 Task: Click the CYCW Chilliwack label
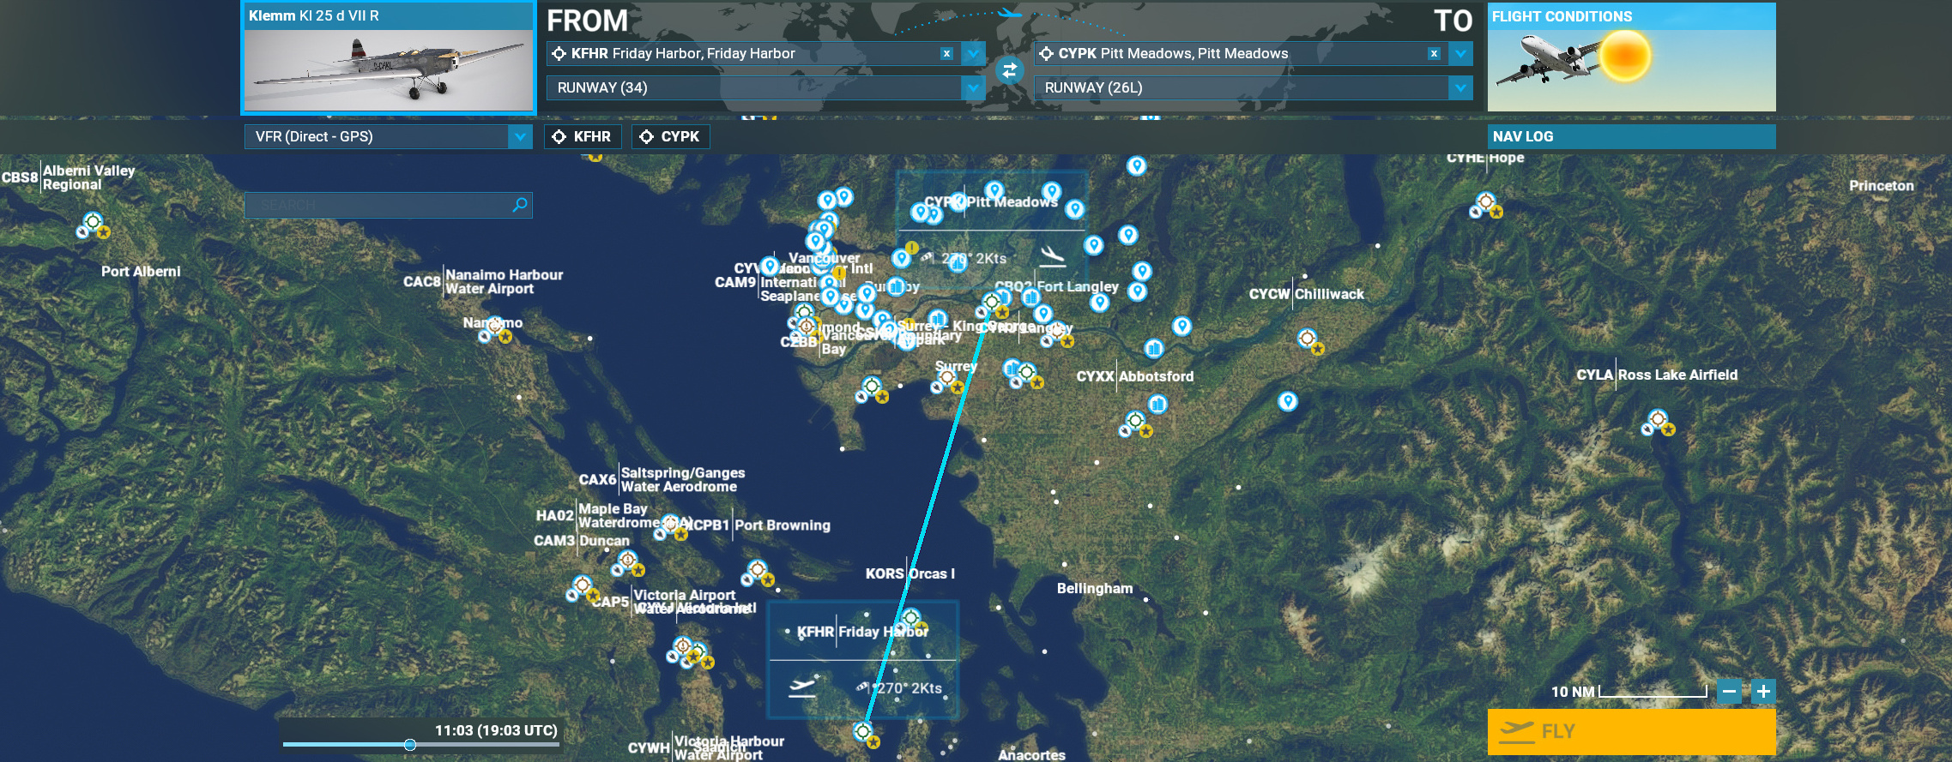point(1306,294)
